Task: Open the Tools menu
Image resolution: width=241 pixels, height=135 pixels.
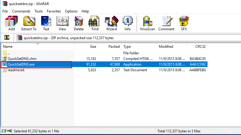Action: click(x=39, y=11)
